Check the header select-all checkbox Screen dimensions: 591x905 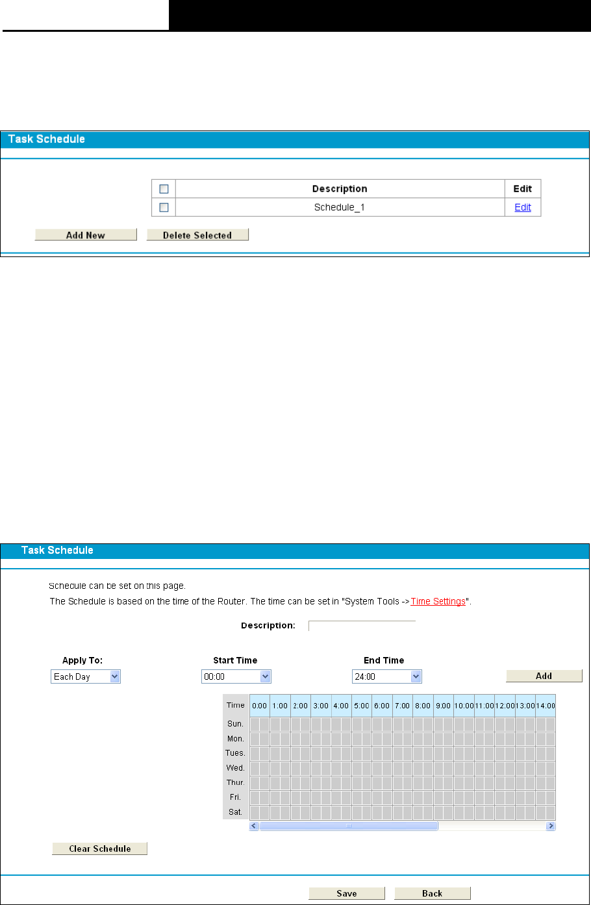[164, 189]
